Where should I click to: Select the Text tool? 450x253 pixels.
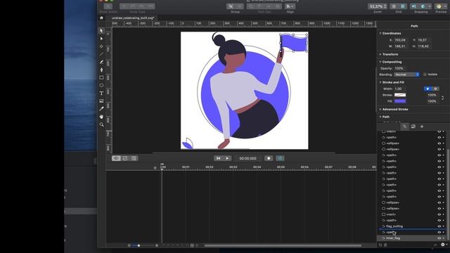pos(101,93)
